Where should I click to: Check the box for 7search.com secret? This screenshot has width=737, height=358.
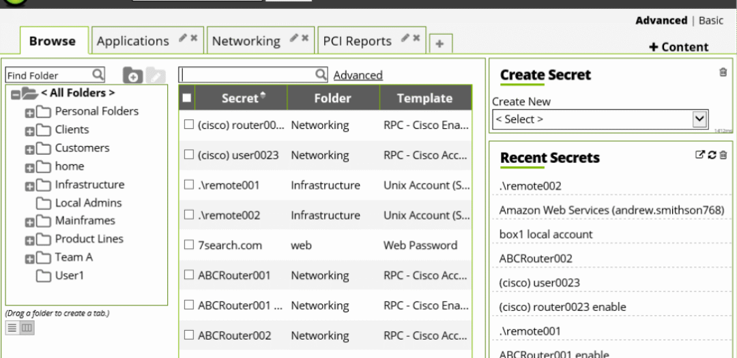pyautogui.click(x=189, y=245)
